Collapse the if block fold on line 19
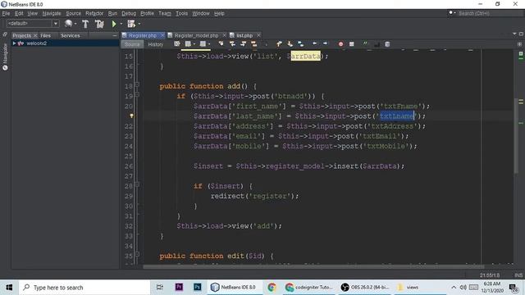 click(137, 95)
